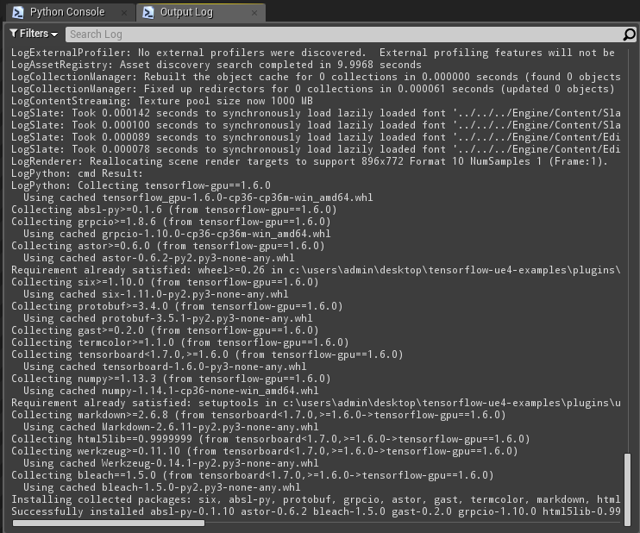Select the 'Collecting tensorflow-gpu==1.6.0' log line
Image resolution: width=640 pixels, height=533 pixels.
coord(141,185)
